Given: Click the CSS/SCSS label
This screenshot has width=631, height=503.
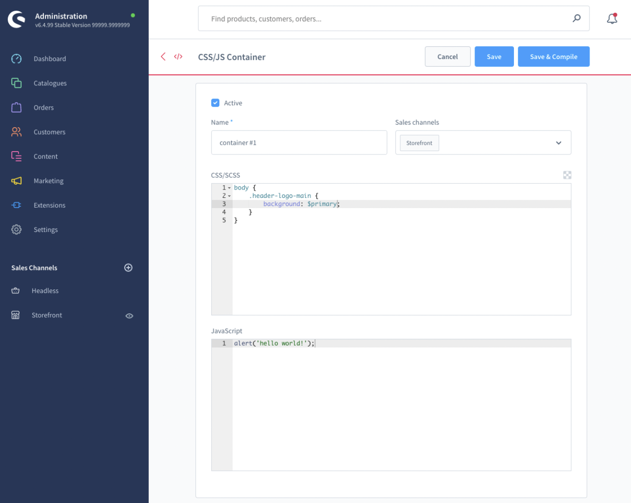Looking at the screenshot, I should [225, 175].
